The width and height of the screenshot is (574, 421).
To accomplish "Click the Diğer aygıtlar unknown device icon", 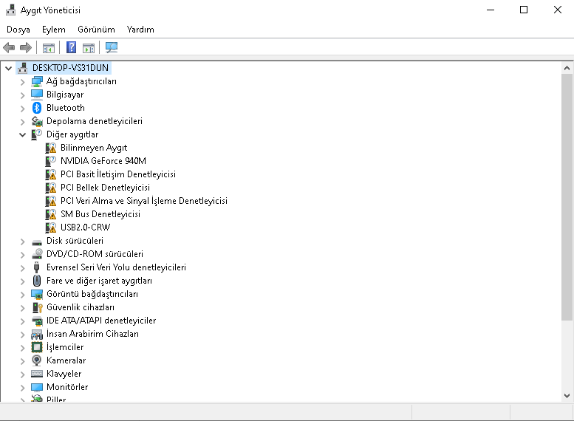I will tap(37, 134).
